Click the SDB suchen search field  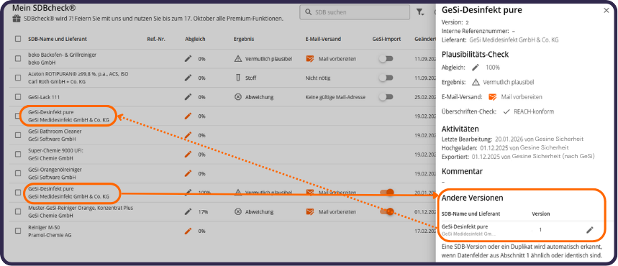click(355, 12)
